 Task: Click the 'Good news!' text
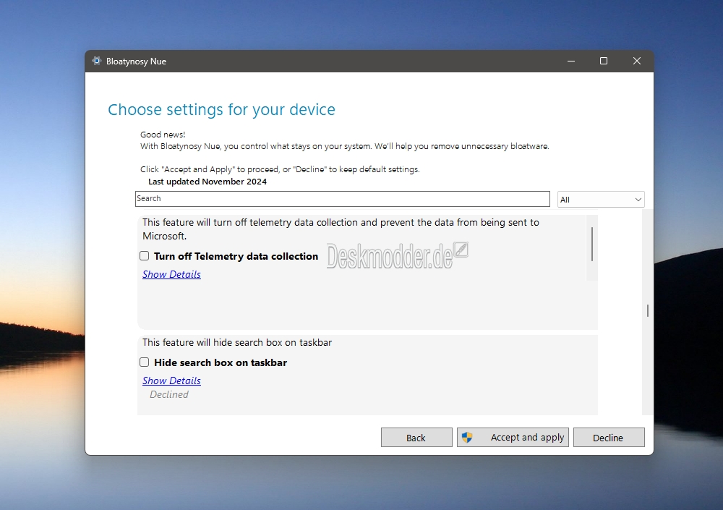[x=163, y=135]
